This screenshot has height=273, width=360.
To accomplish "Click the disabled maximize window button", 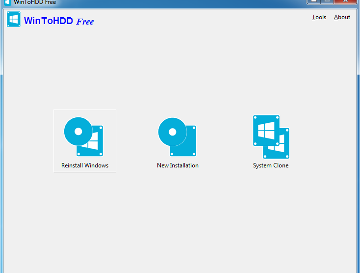I will click(327, 1).
